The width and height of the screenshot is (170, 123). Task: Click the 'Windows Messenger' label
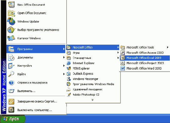(x=85, y=79)
